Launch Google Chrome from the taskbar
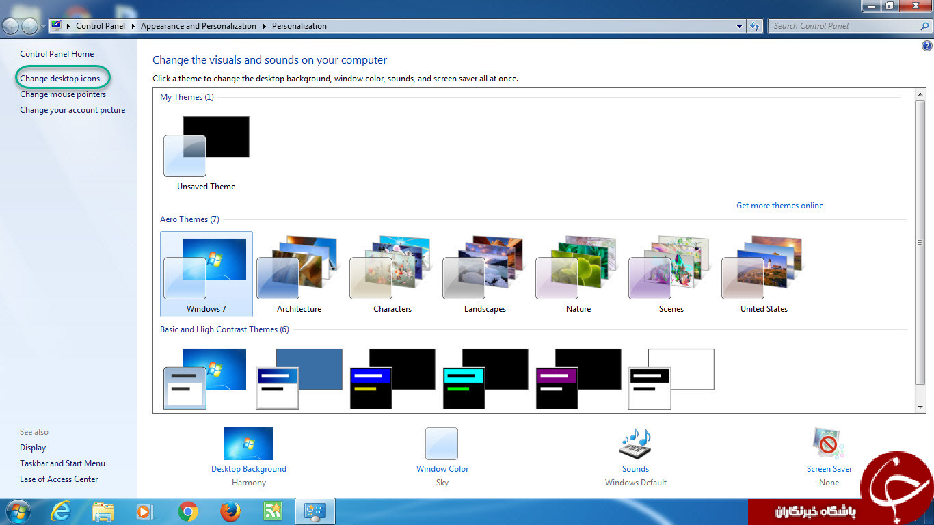Viewport: 934px width, 525px height. [188, 511]
